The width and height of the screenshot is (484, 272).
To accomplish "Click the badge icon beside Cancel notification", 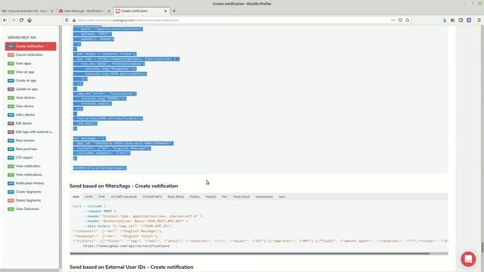I will coord(11,55).
